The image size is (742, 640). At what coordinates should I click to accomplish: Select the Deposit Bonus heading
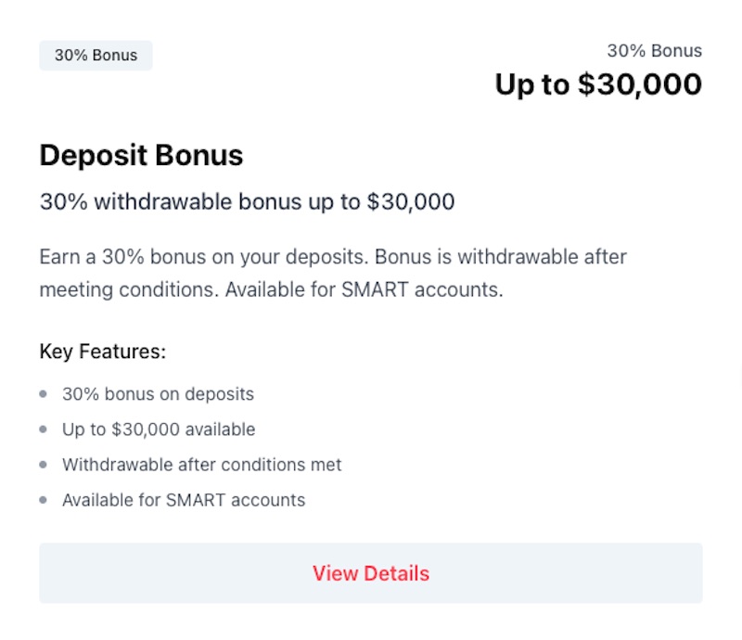pos(140,155)
